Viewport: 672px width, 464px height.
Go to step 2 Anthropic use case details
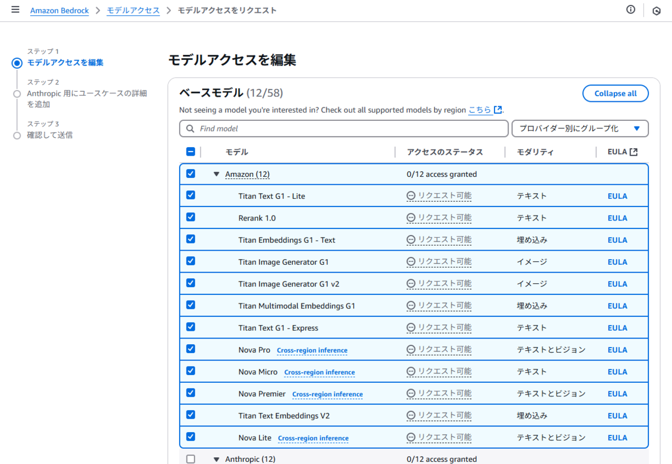[x=87, y=99]
